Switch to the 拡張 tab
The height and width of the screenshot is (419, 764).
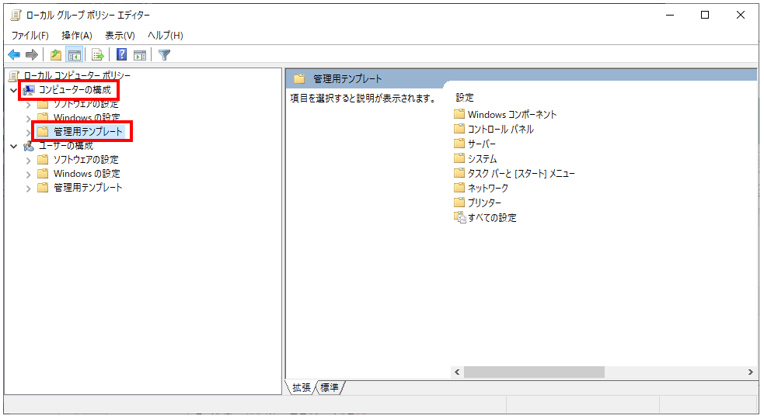point(301,388)
